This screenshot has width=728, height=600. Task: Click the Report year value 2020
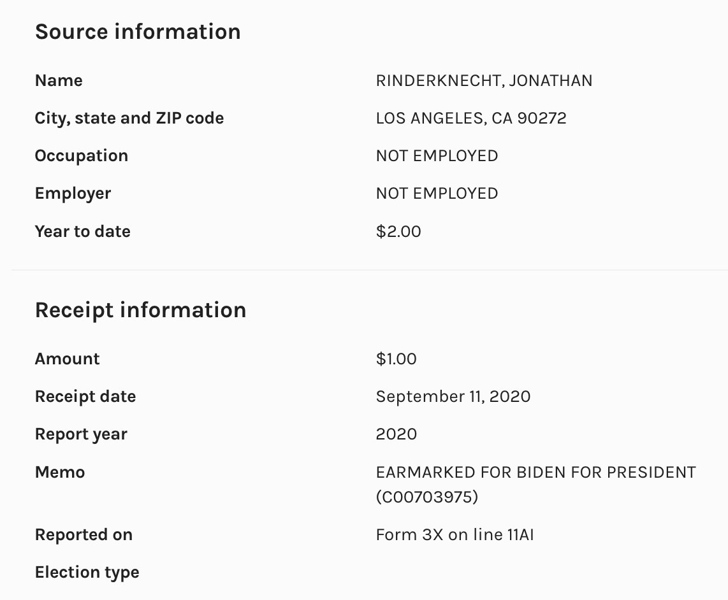coord(396,434)
